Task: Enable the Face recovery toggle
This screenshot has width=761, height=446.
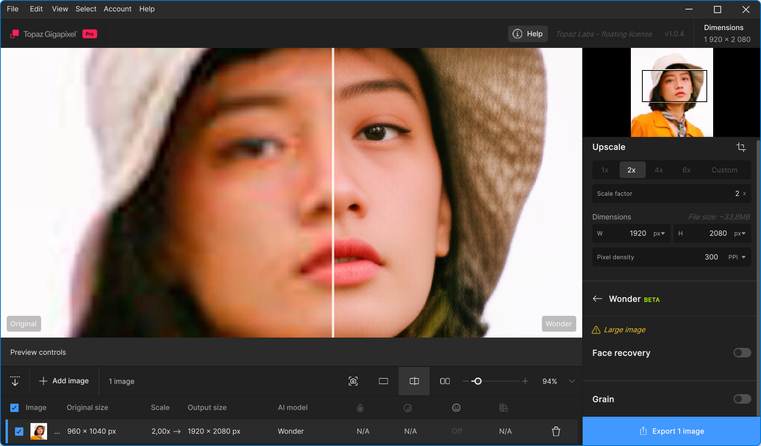Action: (x=742, y=353)
